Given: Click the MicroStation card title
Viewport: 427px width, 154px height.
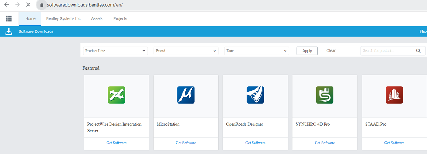Looking at the screenshot, I should 168,125.
